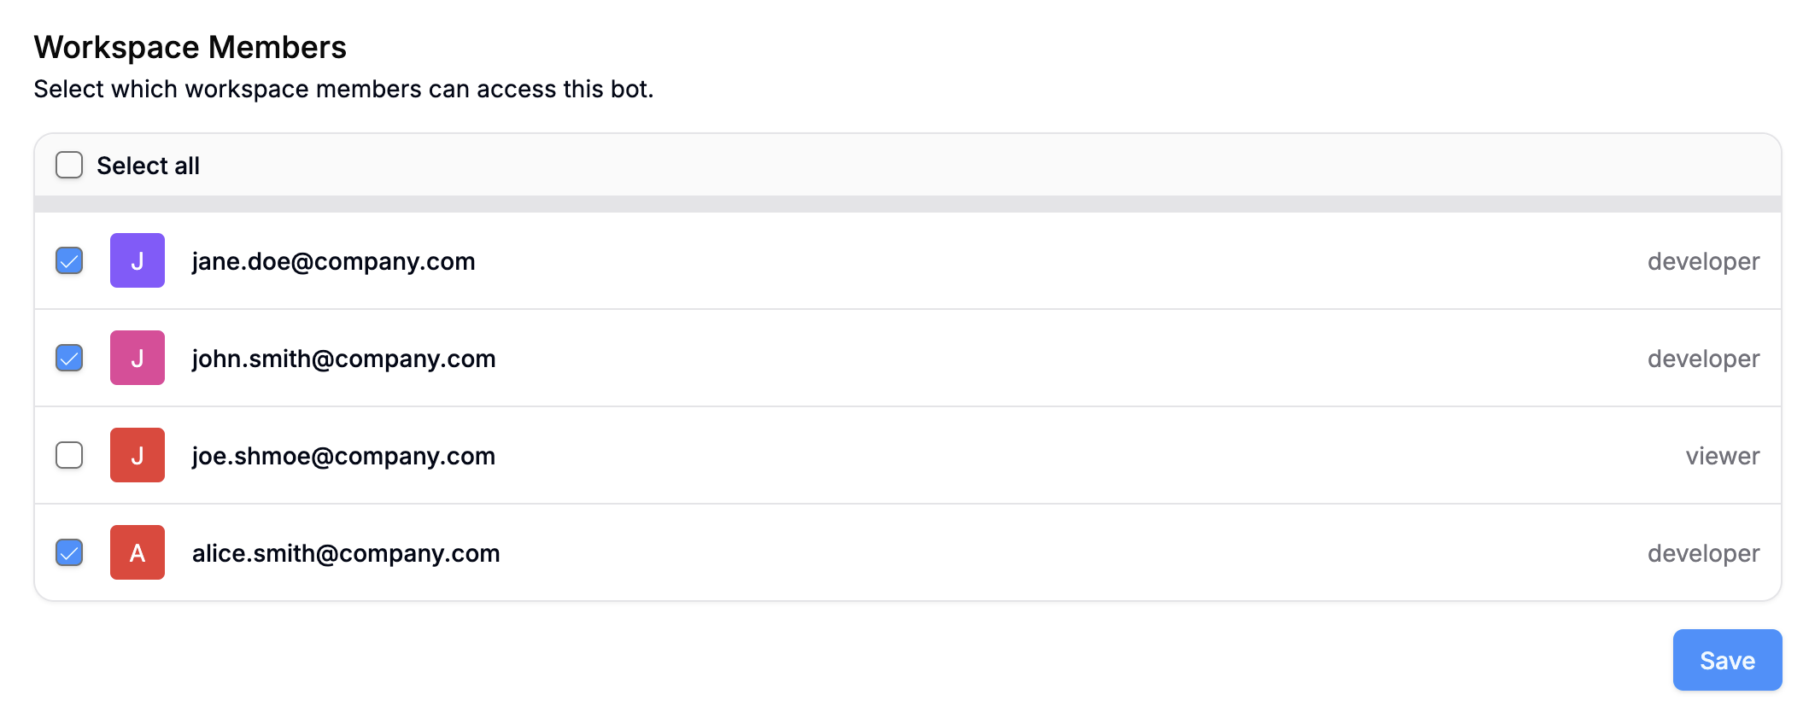Click developer role label for jane.doe

(1703, 261)
